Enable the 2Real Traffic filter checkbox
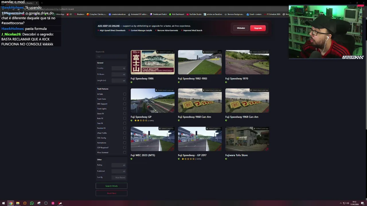The image size is (367, 206). [124, 133]
